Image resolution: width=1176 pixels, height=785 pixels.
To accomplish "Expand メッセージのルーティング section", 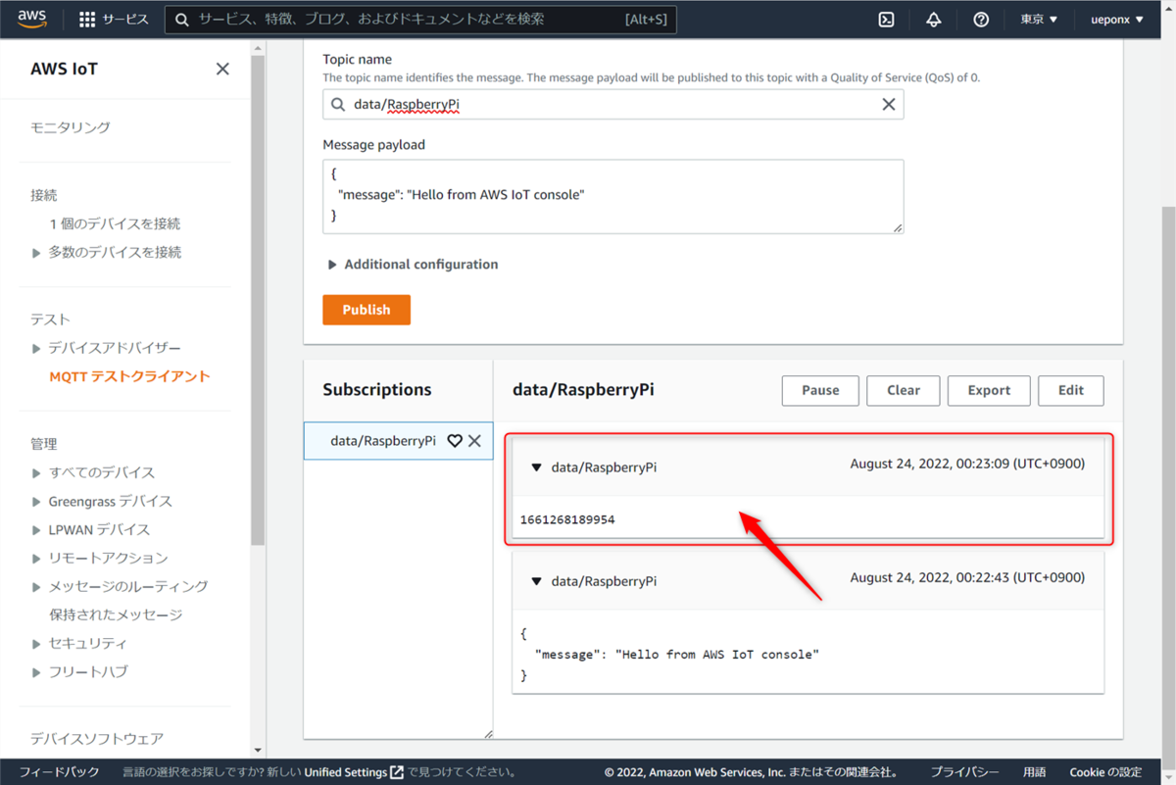I will pos(36,587).
